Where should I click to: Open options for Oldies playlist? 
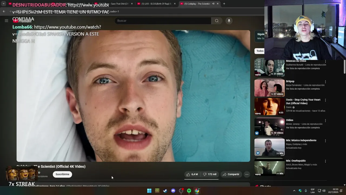tap(325, 121)
